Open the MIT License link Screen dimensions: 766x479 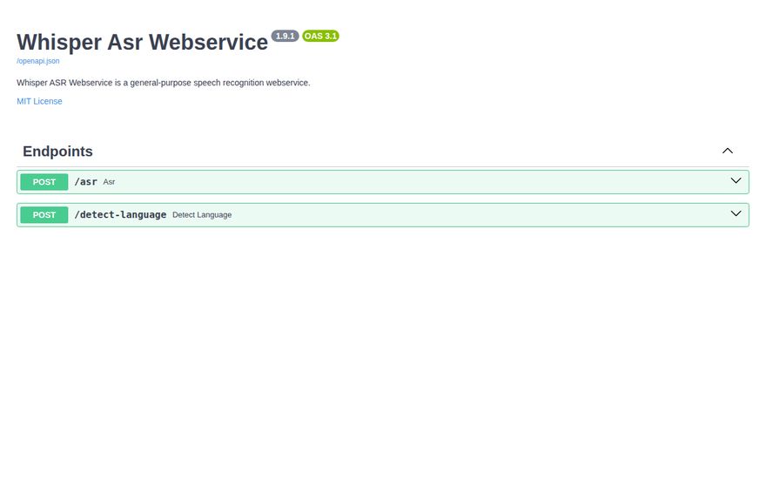(39, 101)
